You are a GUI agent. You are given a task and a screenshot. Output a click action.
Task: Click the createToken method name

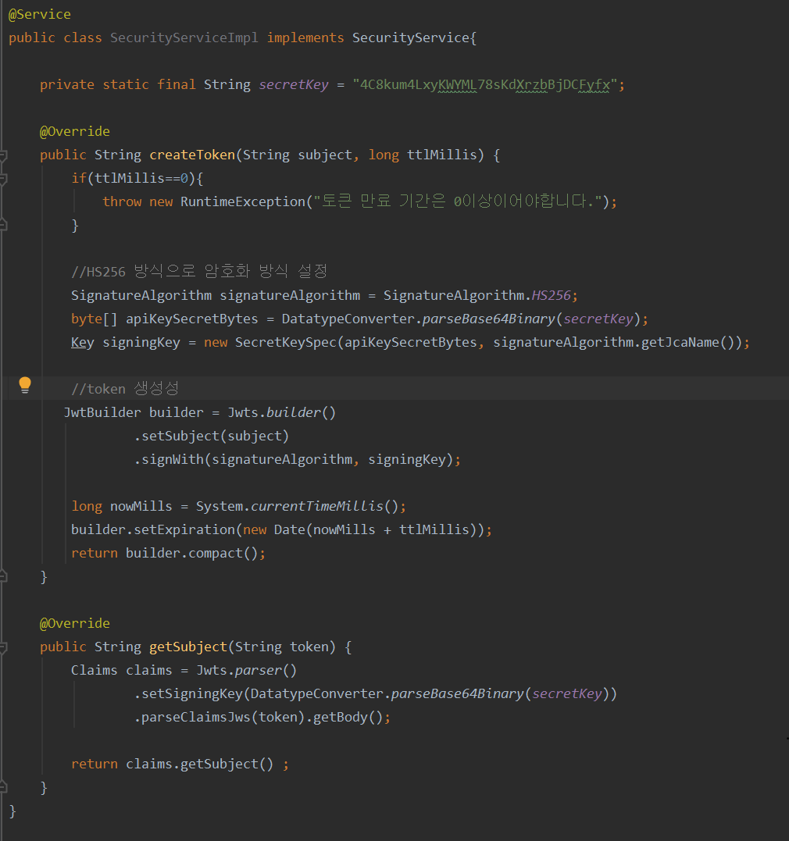[192, 155]
